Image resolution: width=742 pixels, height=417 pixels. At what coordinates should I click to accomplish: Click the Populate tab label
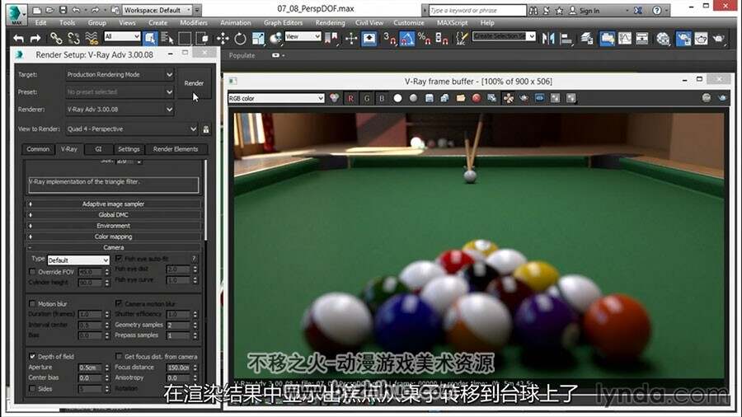coord(242,55)
